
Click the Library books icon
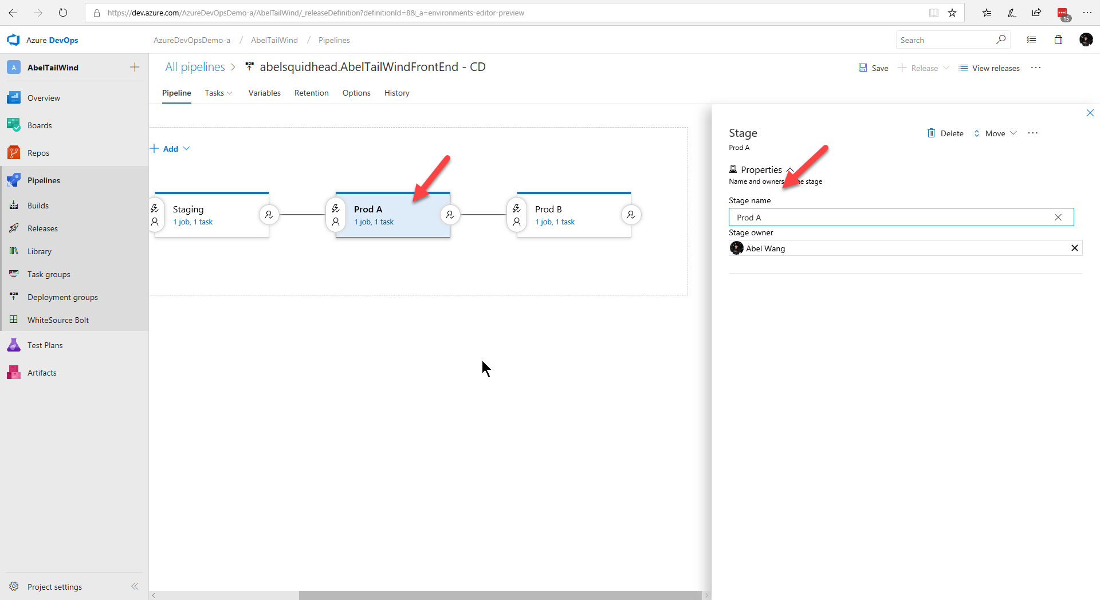coord(14,251)
